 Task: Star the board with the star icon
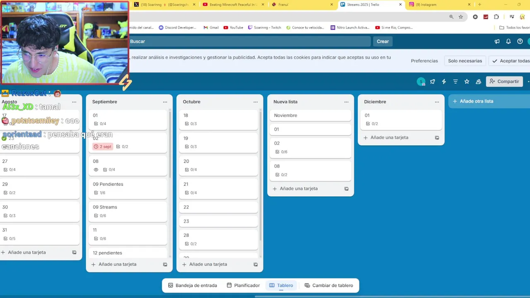coord(467,82)
